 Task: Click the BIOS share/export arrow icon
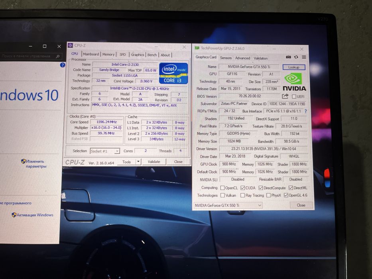285,96
